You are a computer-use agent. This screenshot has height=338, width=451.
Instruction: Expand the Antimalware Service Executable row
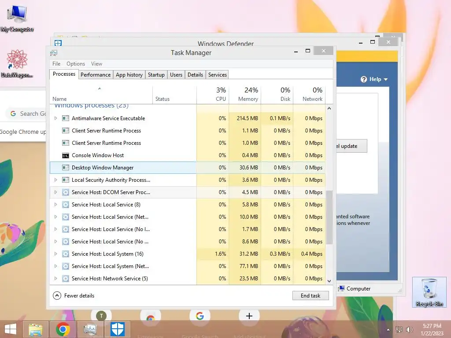coord(56,118)
